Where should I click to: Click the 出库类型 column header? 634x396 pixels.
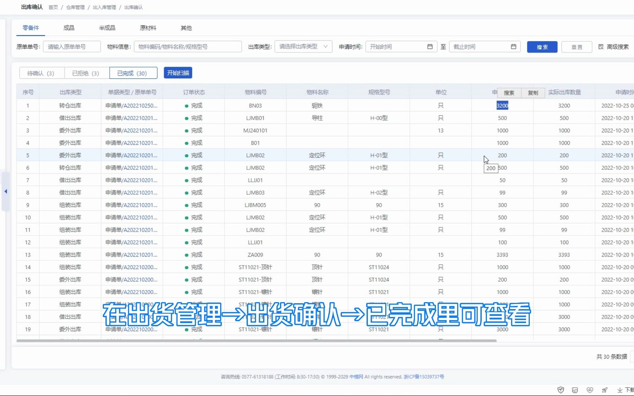pyautogui.click(x=70, y=92)
